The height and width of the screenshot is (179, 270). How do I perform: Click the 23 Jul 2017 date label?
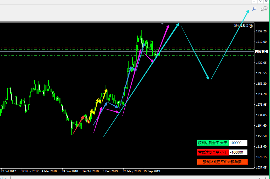tap(8, 171)
